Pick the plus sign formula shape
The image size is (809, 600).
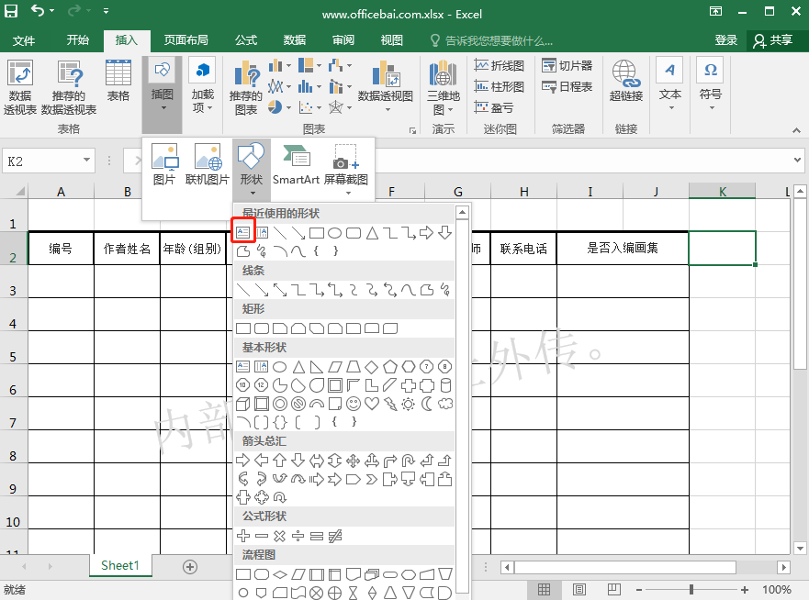(243, 536)
